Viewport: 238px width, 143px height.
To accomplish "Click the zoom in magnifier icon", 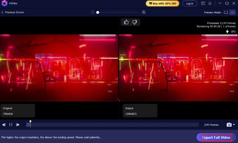I will point(144,12).
